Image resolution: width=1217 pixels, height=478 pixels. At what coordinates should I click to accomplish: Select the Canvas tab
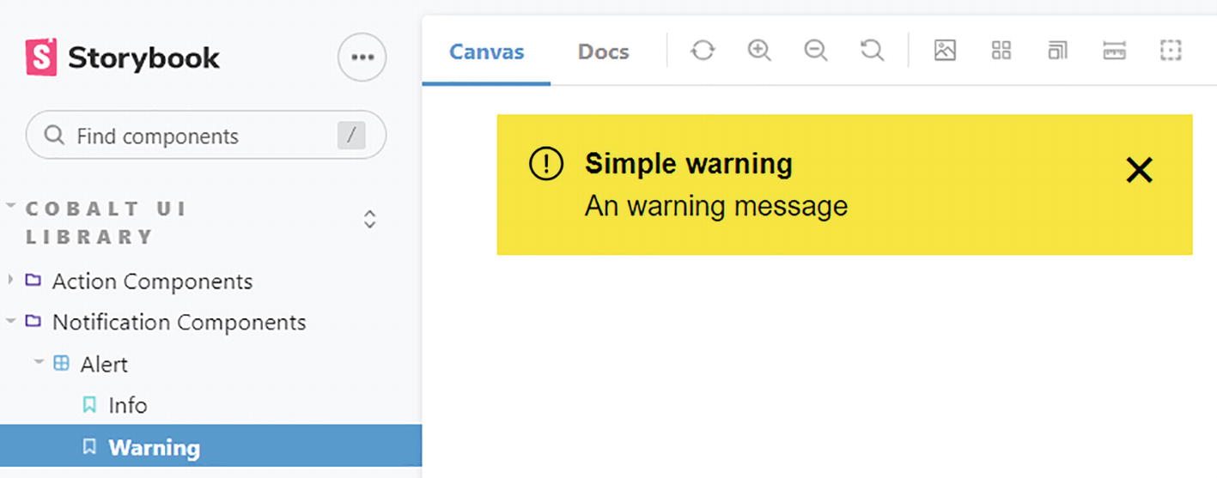point(486,51)
